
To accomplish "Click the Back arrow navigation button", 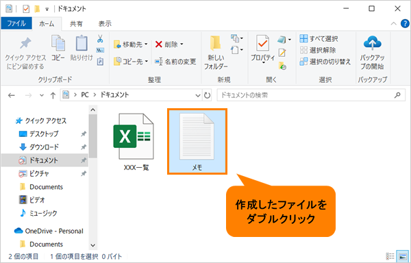I will click(x=11, y=95).
